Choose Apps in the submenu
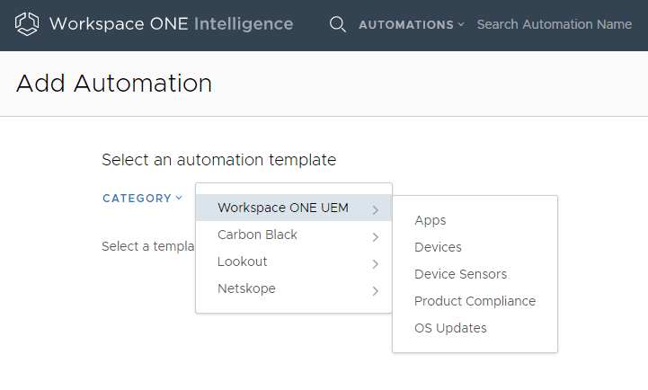This screenshot has width=648, height=390. 431,221
